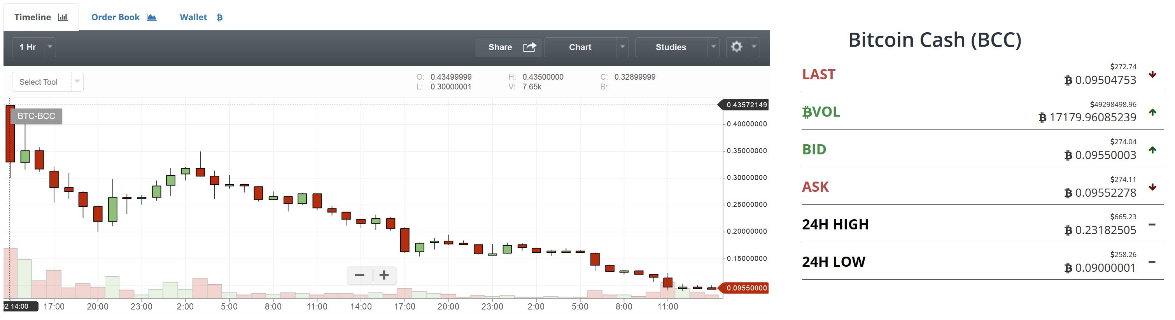
Task: Expand the settings gear dropdown arrow
Action: pos(754,47)
